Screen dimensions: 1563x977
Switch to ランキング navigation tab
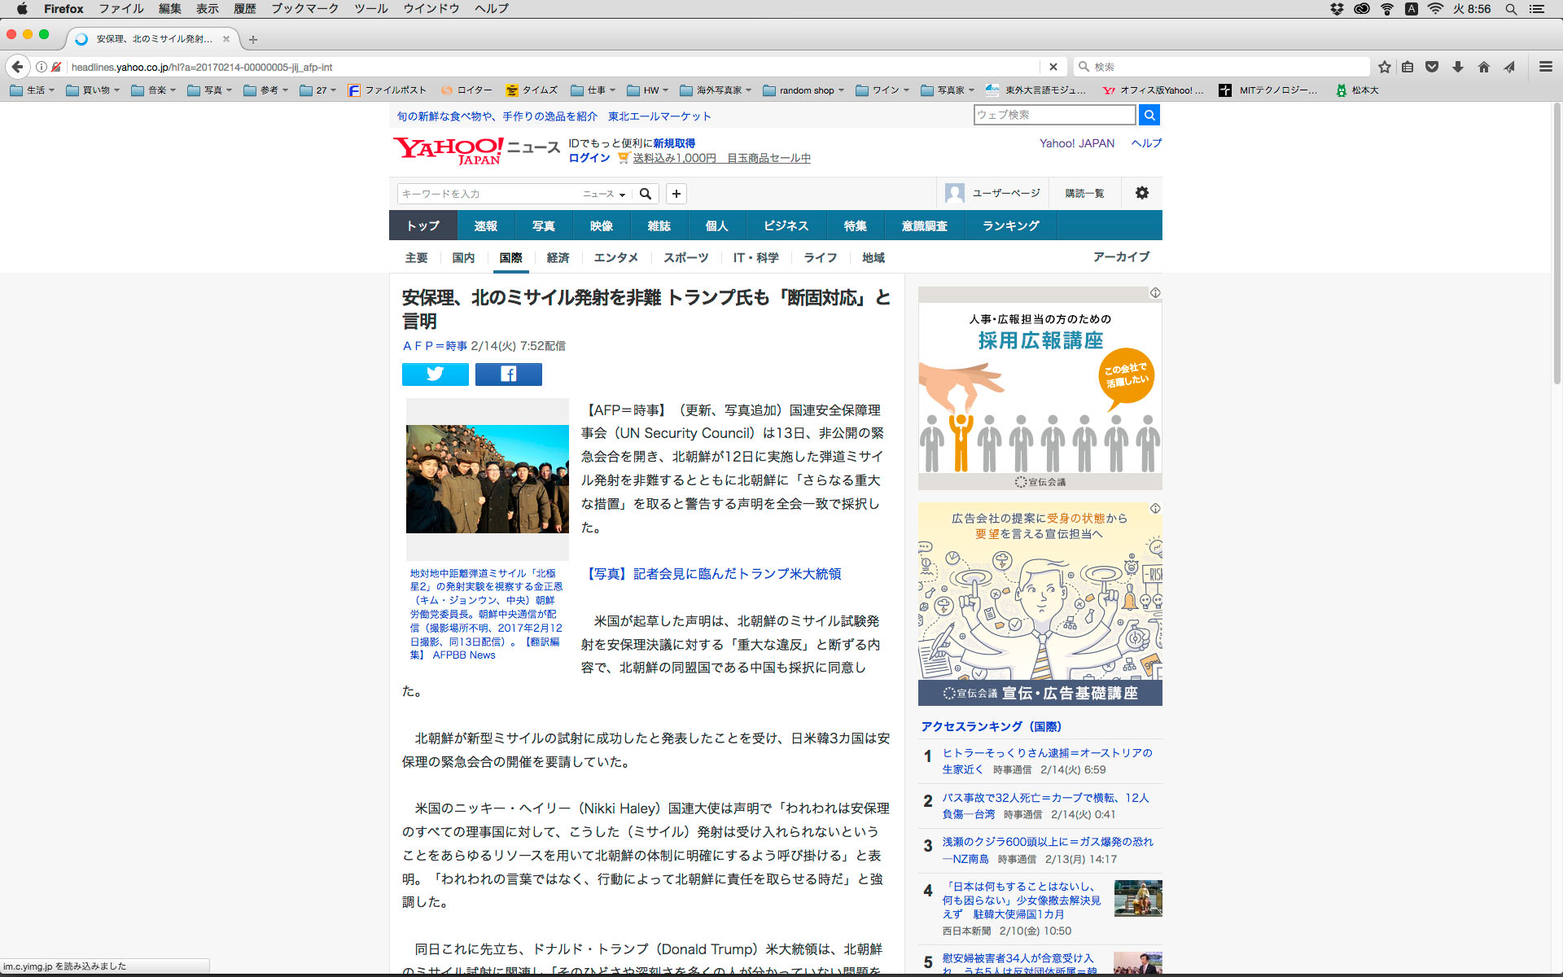[1010, 226]
